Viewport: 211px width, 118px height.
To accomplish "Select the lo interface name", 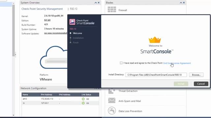I will (x=24, y=103).
